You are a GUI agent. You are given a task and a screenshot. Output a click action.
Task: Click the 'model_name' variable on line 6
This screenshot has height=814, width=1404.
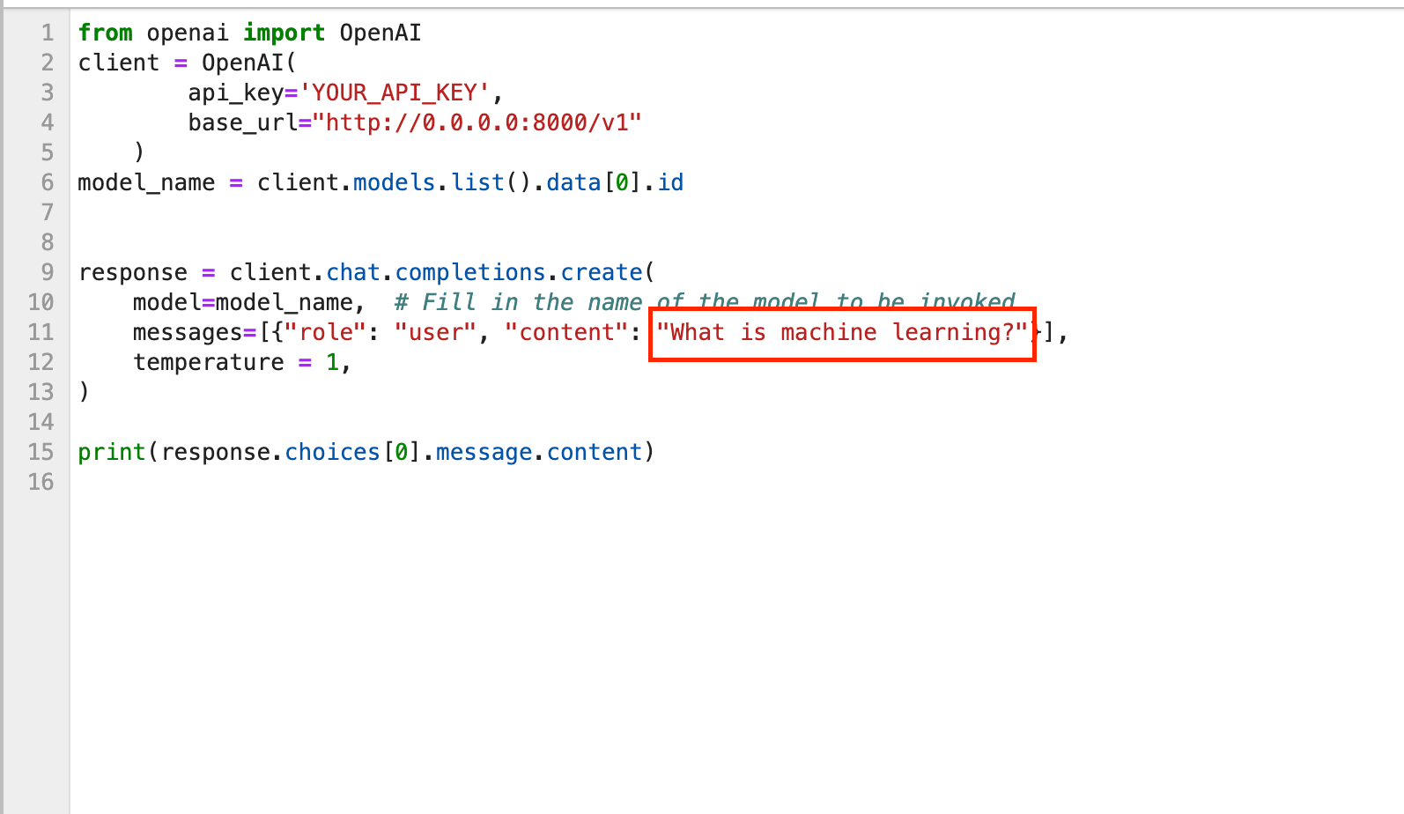tap(146, 183)
